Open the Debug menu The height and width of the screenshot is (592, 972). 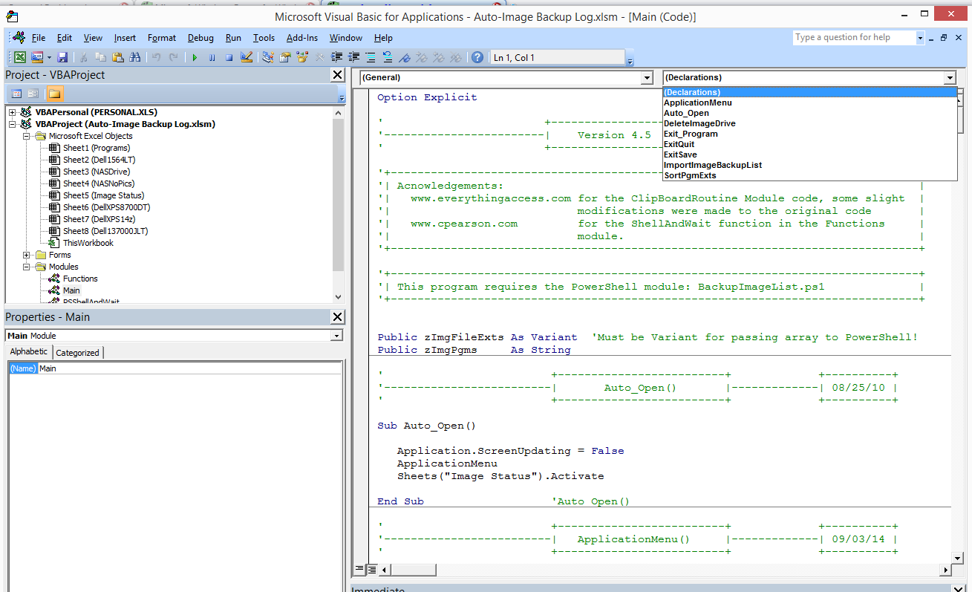pyautogui.click(x=200, y=38)
